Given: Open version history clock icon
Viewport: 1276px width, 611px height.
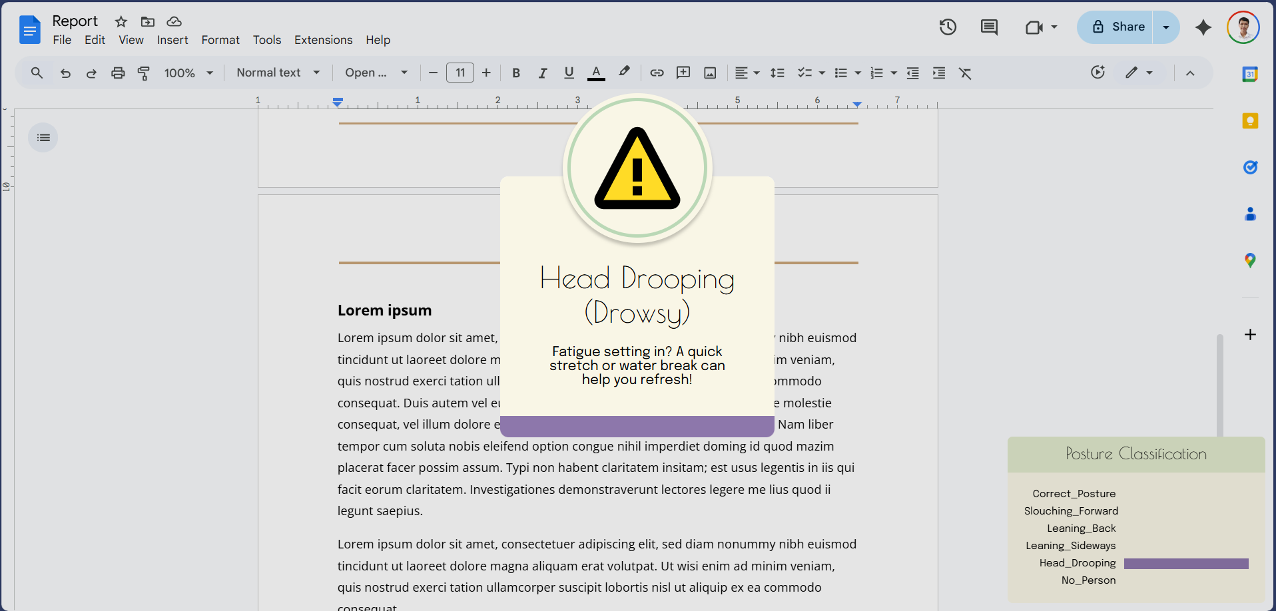Looking at the screenshot, I should point(948,27).
